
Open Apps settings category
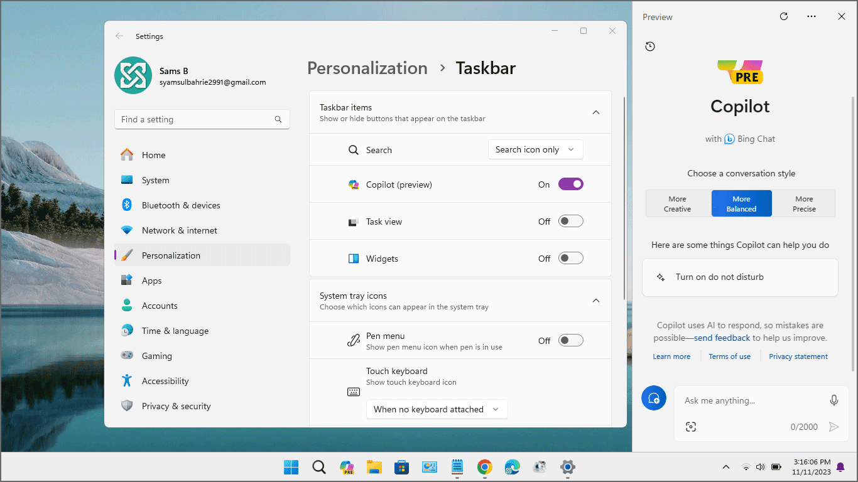pos(202,281)
